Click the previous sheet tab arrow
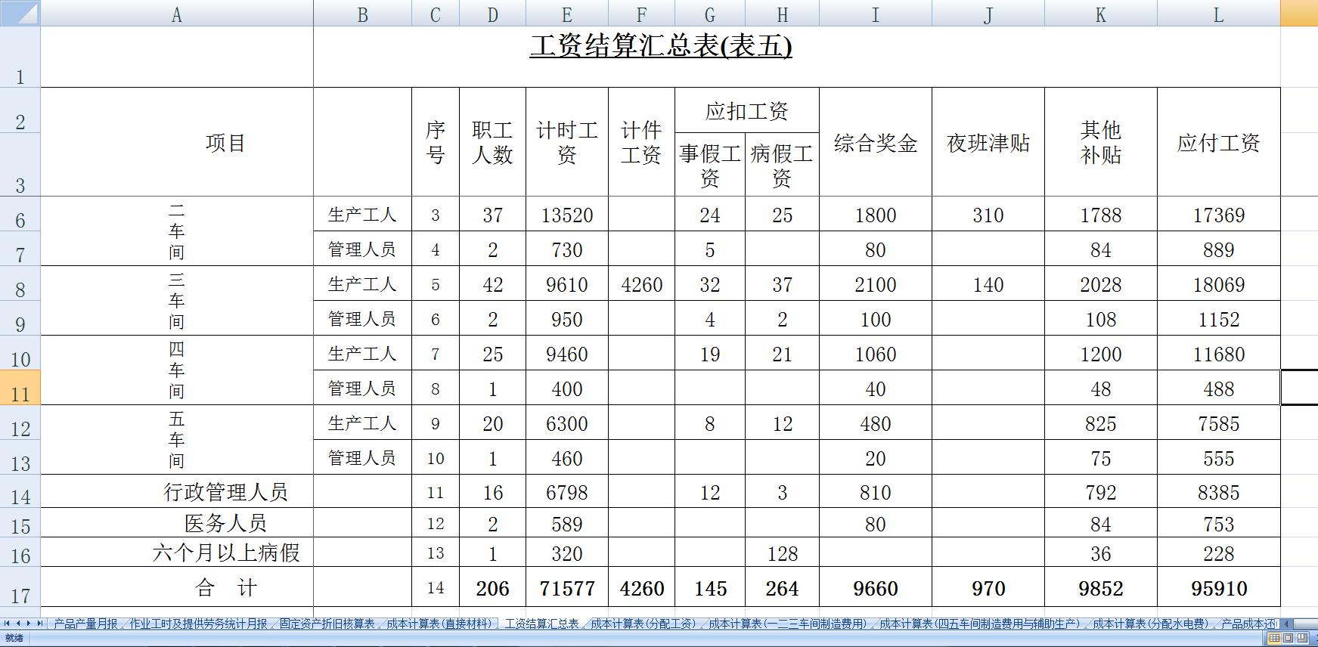Viewport: 1318px width, 647px height. click(19, 624)
